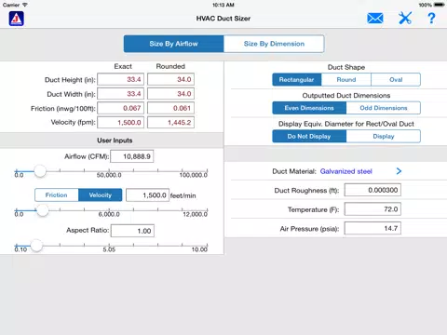Select rounded Duct Height value 34.0

(x=170, y=79)
